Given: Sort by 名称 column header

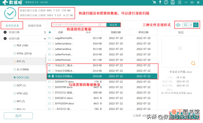Looking at the screenshot, I should (x=61, y=32).
